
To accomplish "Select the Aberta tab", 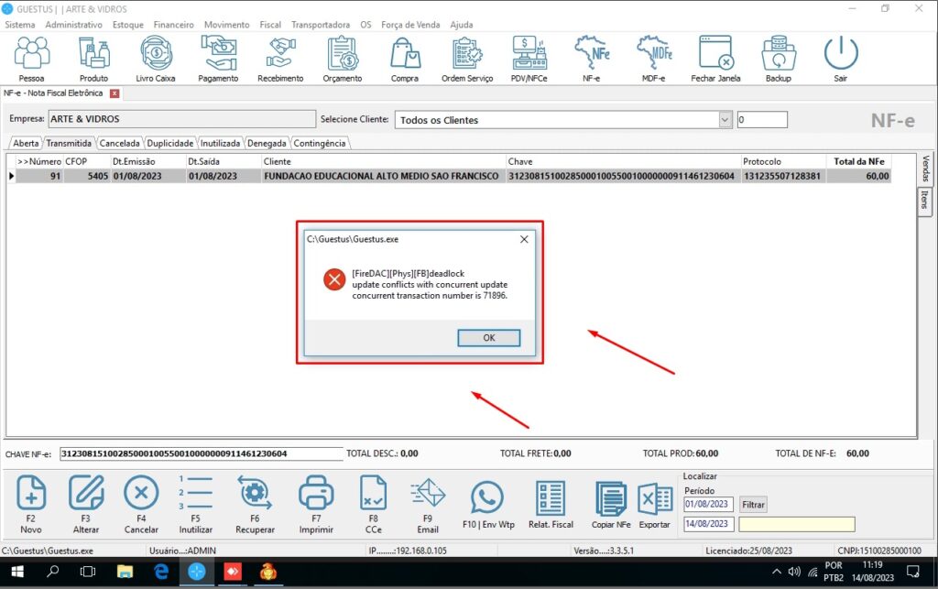I will click(x=26, y=143).
